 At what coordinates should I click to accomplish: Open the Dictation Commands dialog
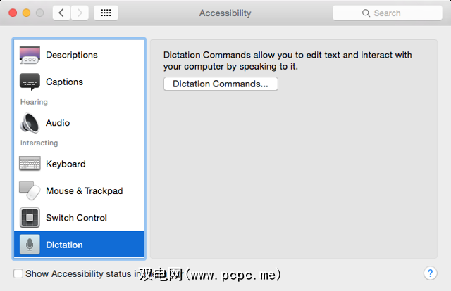click(221, 84)
